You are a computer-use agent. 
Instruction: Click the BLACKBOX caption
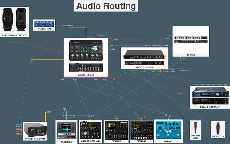(x=66, y=142)
